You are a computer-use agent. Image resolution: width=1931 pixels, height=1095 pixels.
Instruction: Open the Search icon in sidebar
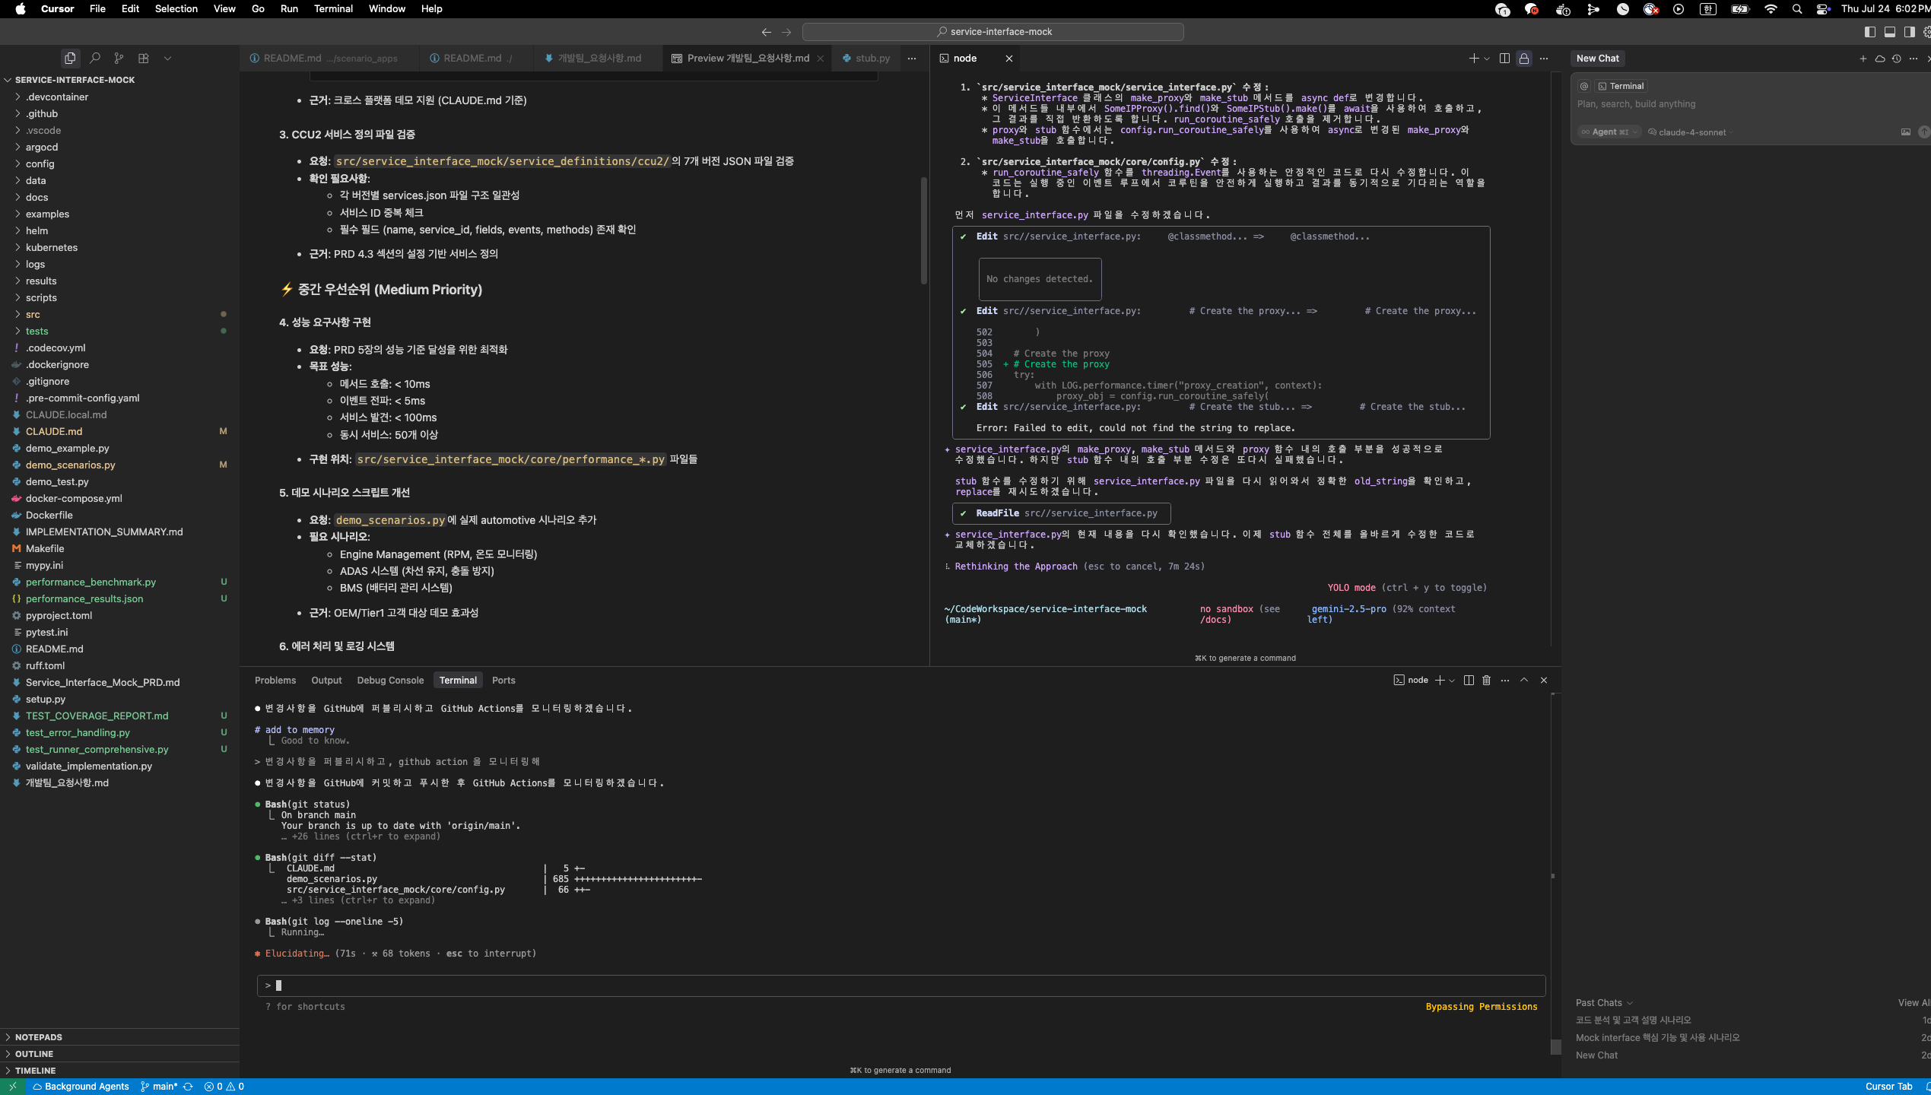tap(95, 58)
